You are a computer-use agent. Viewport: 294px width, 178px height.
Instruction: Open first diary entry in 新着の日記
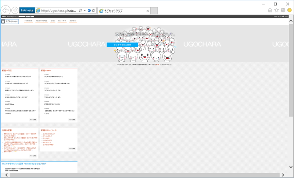click(18, 77)
